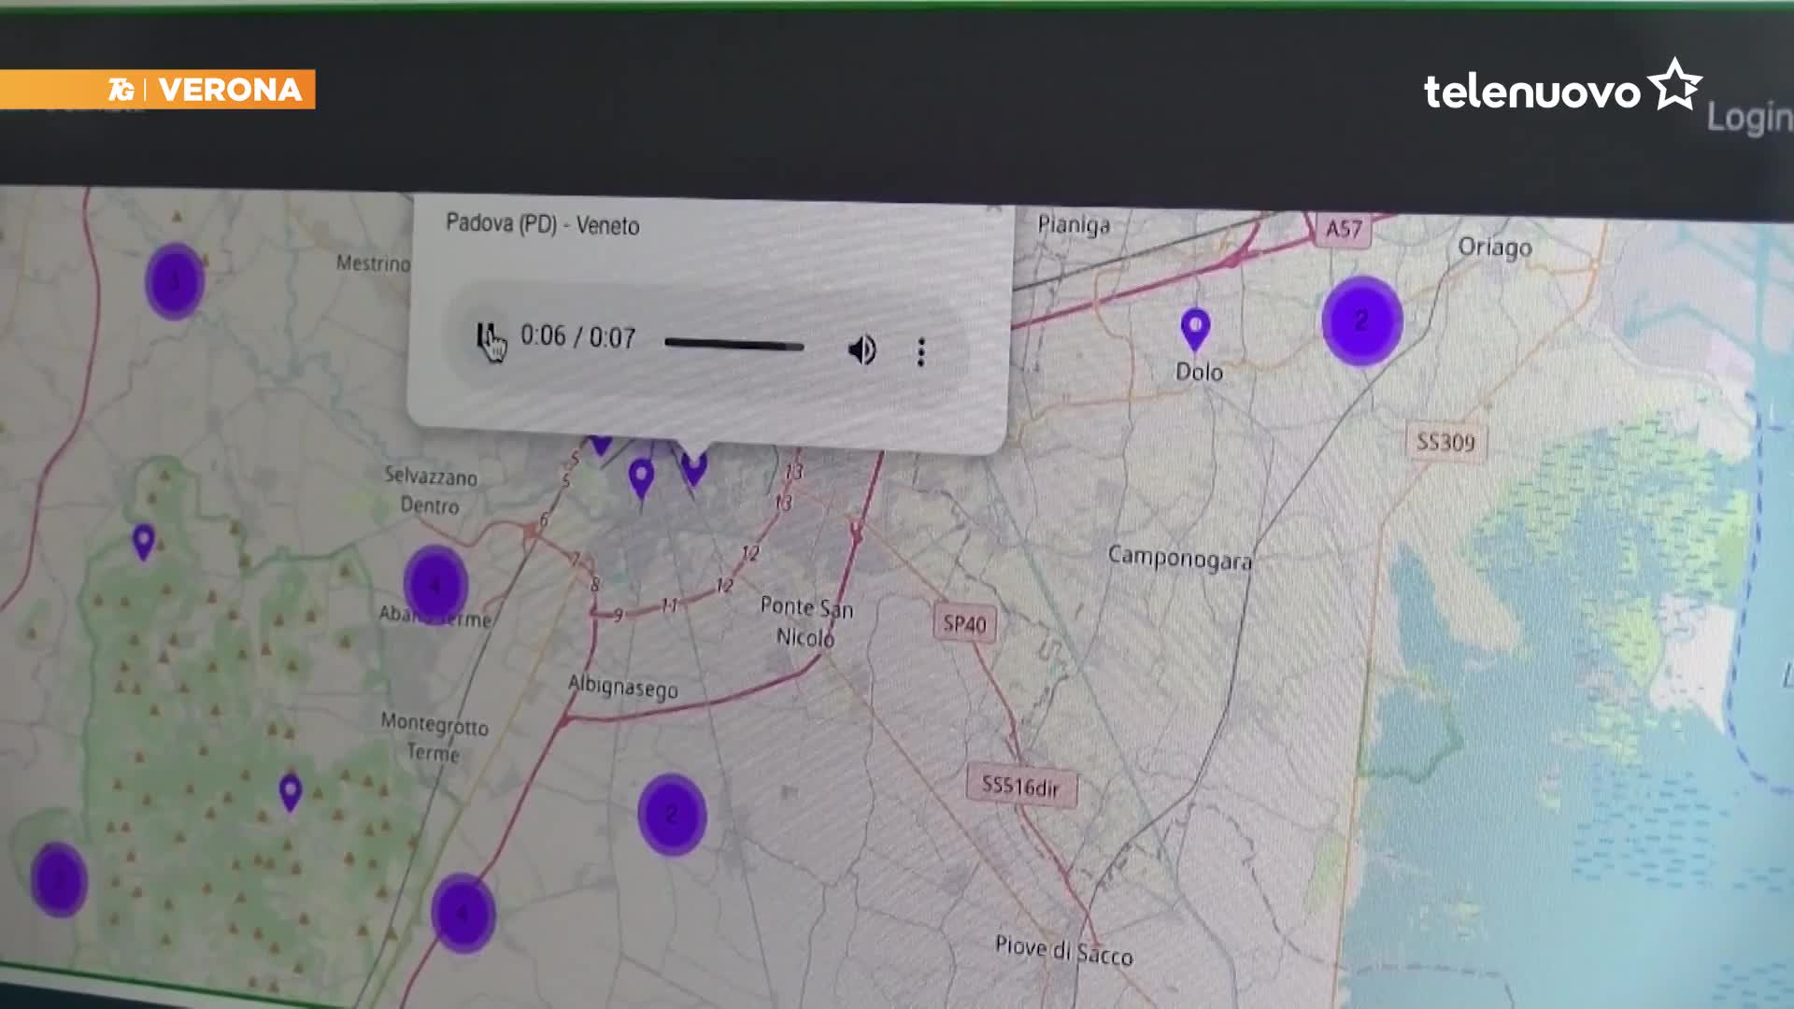Open the Login link
Viewport: 1794px width, 1009px height.
1749,119
